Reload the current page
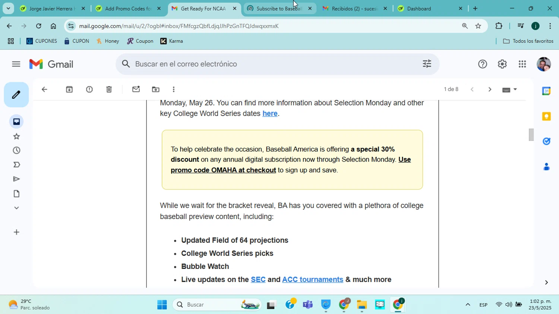The width and height of the screenshot is (559, 314). tap(38, 26)
